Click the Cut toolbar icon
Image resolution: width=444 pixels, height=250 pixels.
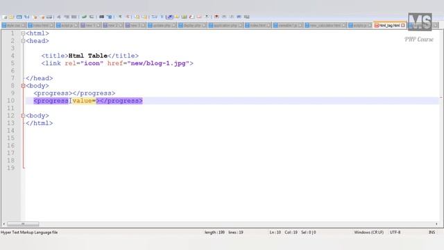click(x=59, y=17)
